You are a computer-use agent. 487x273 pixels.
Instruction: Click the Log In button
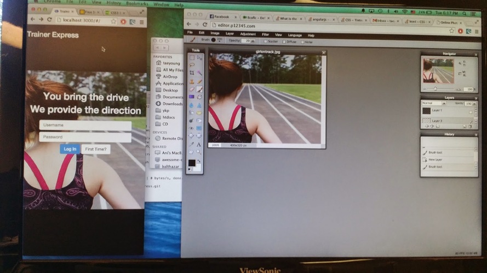70,149
